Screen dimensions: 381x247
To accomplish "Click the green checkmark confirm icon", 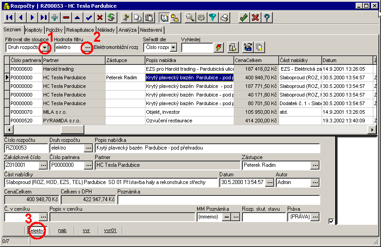I will tap(244, 18).
